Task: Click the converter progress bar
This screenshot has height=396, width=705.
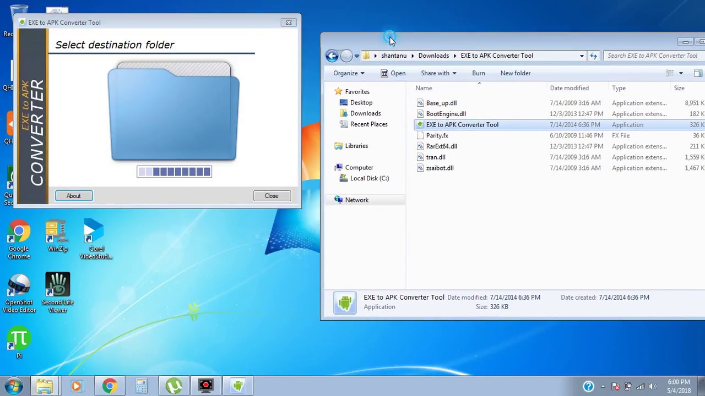Action: coord(174,172)
